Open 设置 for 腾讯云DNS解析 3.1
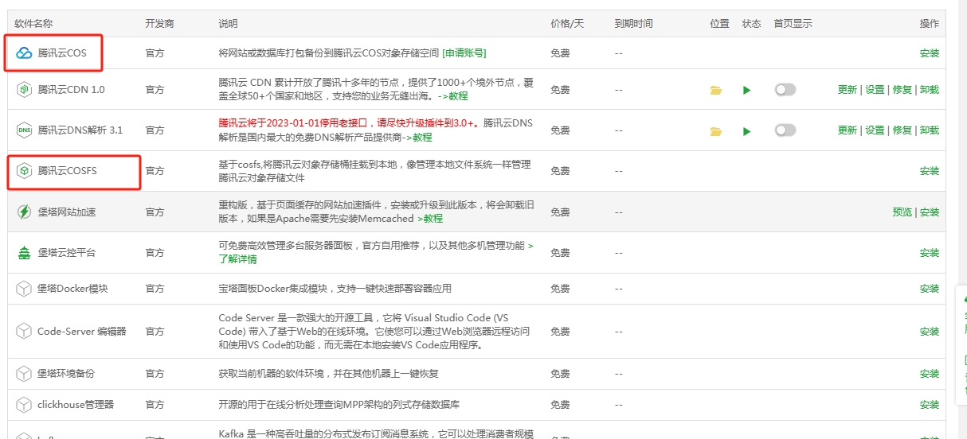The image size is (967, 439). [875, 130]
